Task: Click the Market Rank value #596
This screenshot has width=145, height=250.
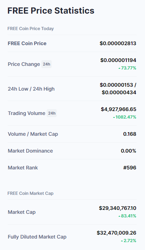Action: click(130, 168)
